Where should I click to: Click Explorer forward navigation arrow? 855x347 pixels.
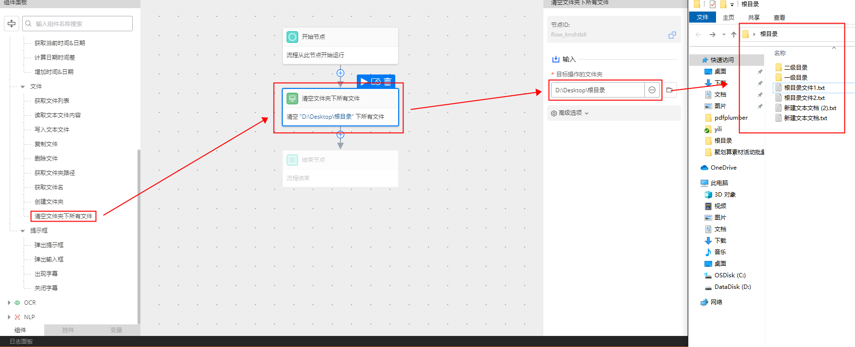tap(712, 35)
